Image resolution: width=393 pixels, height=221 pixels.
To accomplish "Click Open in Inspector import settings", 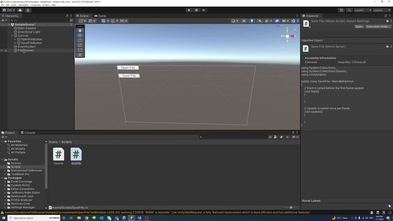I will pyautogui.click(x=359, y=26).
